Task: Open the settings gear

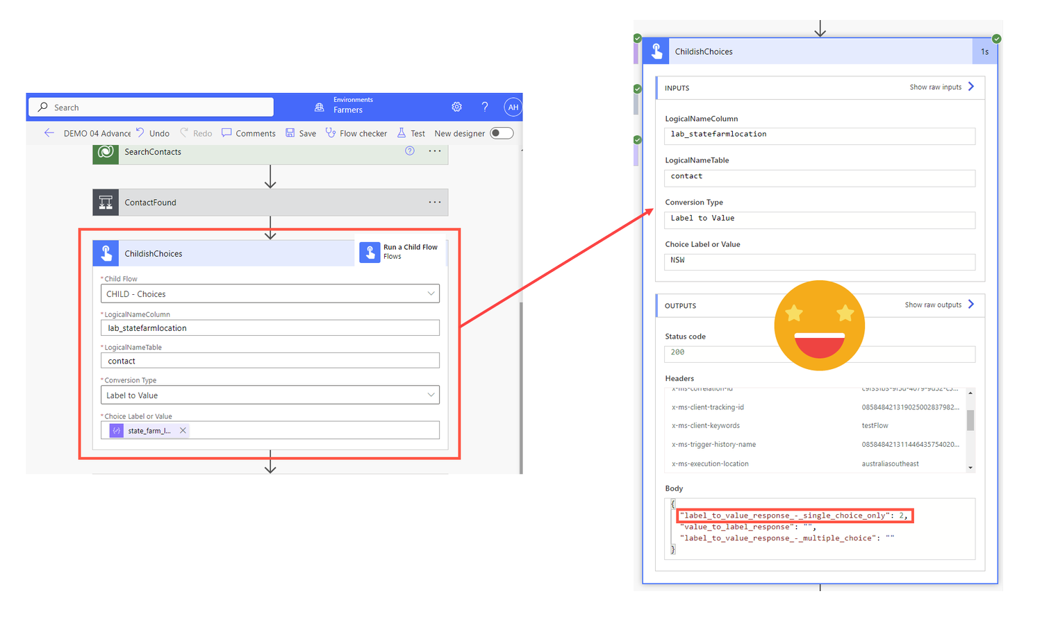Action: tap(456, 106)
